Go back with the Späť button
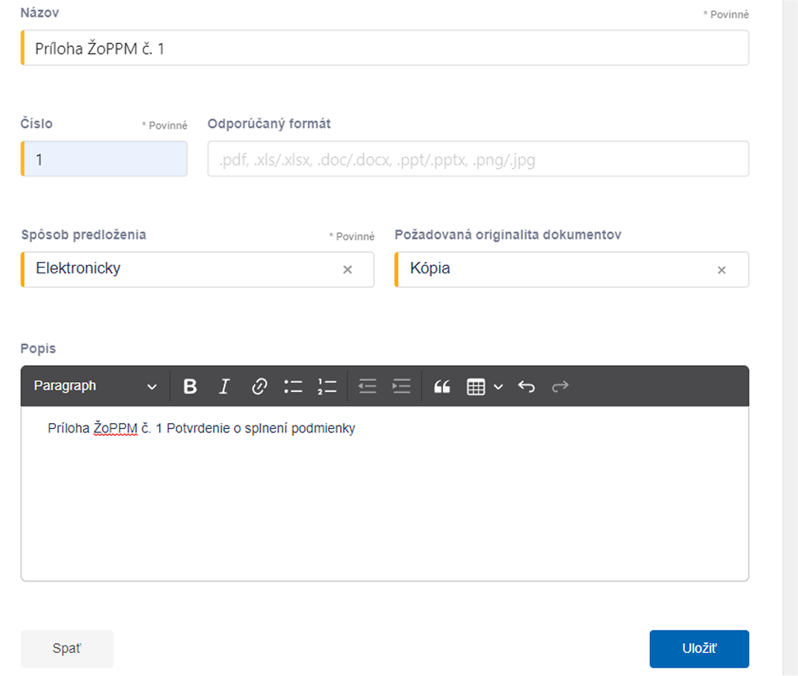The width and height of the screenshot is (798, 676). coord(67,649)
